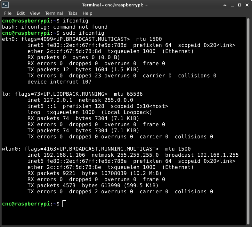Click lo 'RX packets 74' text
Screen dimensions: 252x227
coord(48,118)
